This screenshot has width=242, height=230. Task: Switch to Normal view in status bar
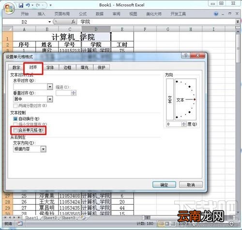click(161, 224)
